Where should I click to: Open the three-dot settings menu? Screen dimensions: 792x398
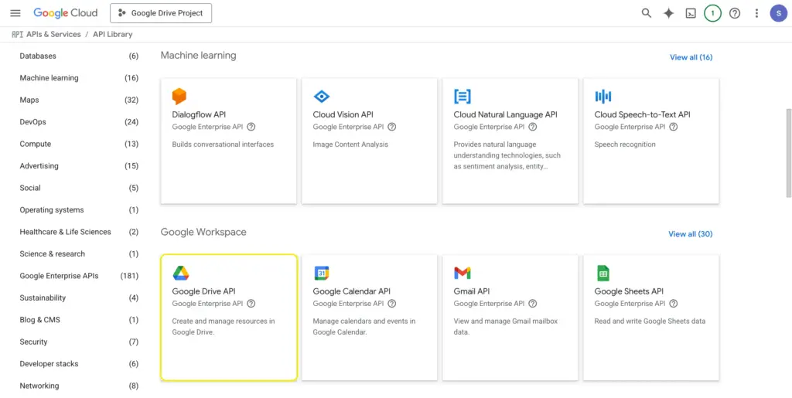[x=756, y=13]
